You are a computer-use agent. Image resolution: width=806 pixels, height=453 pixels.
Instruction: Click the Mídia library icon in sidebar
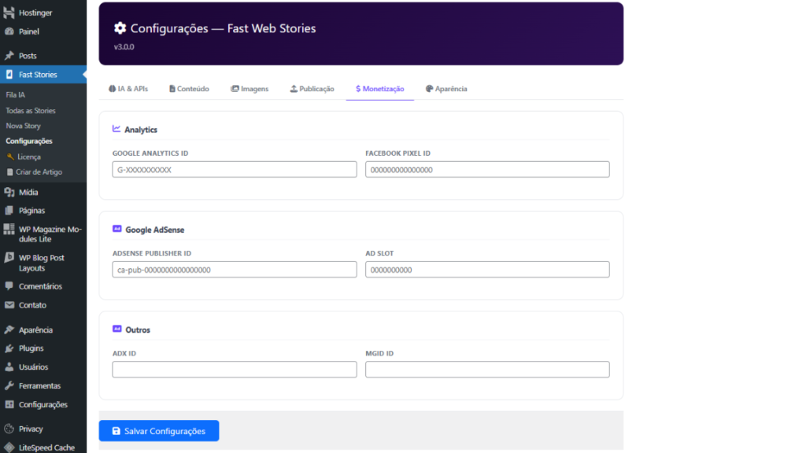(9, 191)
